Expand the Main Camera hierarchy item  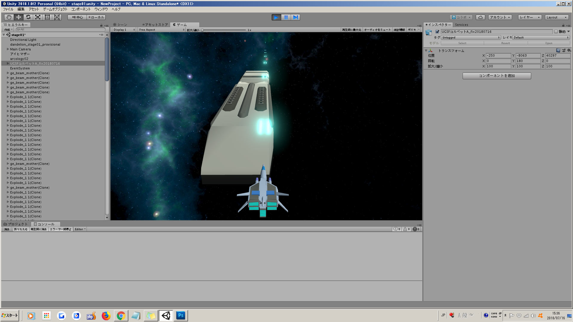click(x=8, y=49)
